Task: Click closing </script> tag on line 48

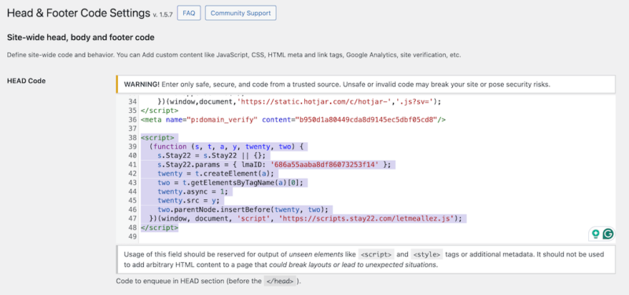Action: 160,228
